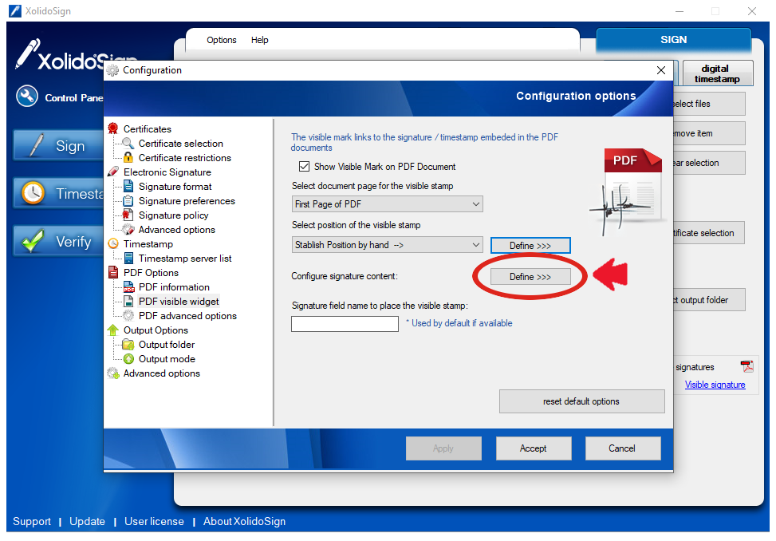Viewport: 776px width, 541px height.
Task: Click the Support link
Action: pos(32,521)
